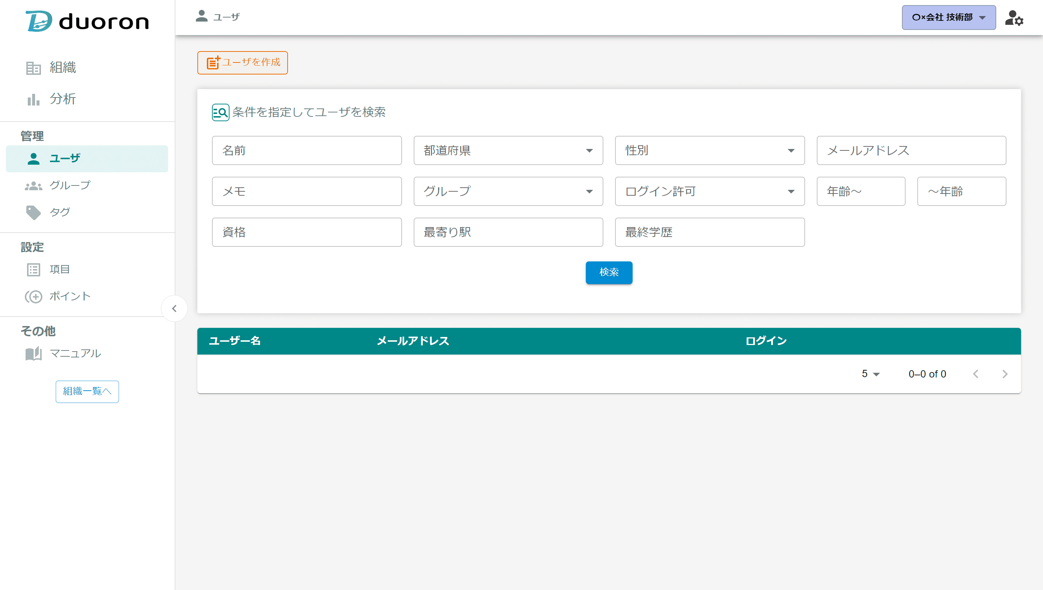Click the 条件を指定してユーザを検索 heading

coord(308,112)
